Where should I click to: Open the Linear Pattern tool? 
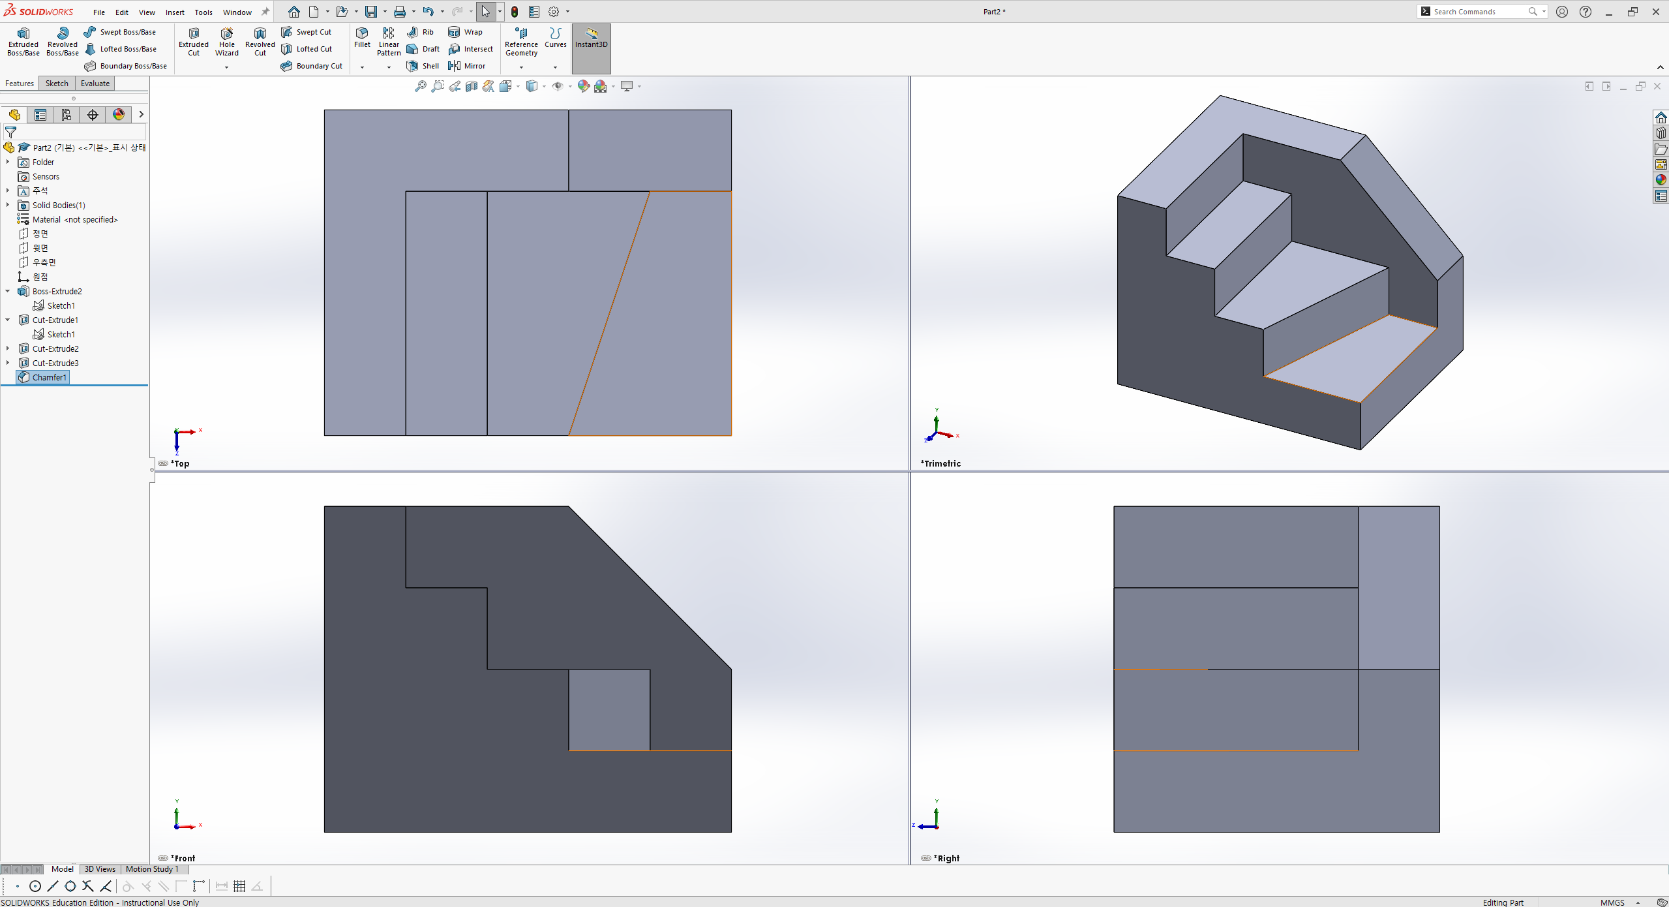(389, 42)
